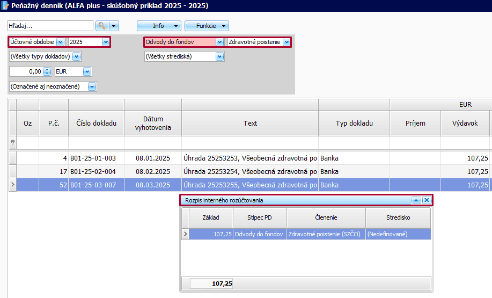Click the magnifier search icon
The width and height of the screenshot is (492, 298).
102,26
